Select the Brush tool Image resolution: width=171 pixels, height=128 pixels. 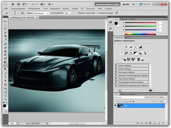click(5, 48)
